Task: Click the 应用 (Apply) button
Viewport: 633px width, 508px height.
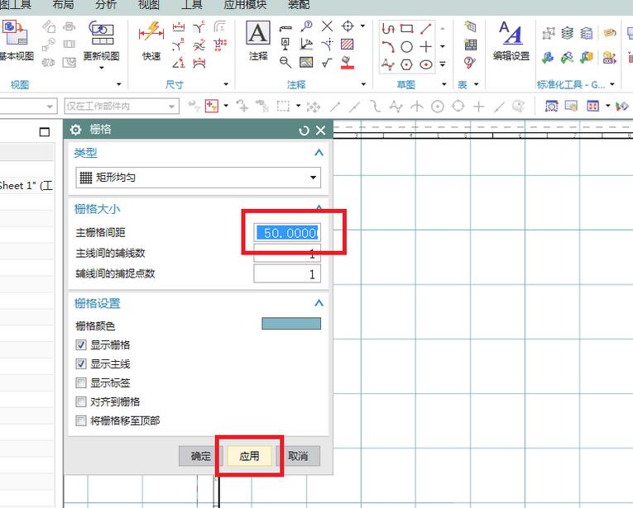Action: coord(249,456)
